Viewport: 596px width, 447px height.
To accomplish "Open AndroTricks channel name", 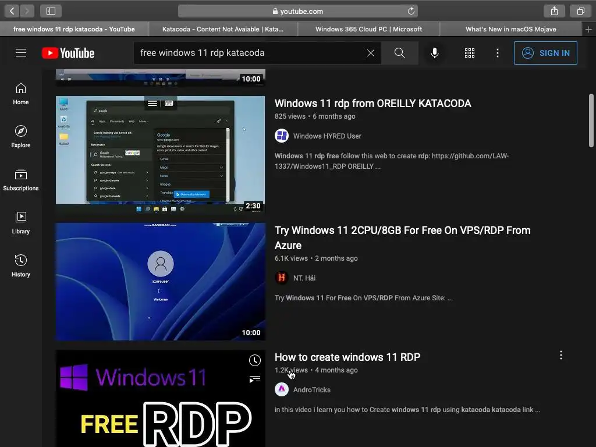I will click(x=312, y=390).
